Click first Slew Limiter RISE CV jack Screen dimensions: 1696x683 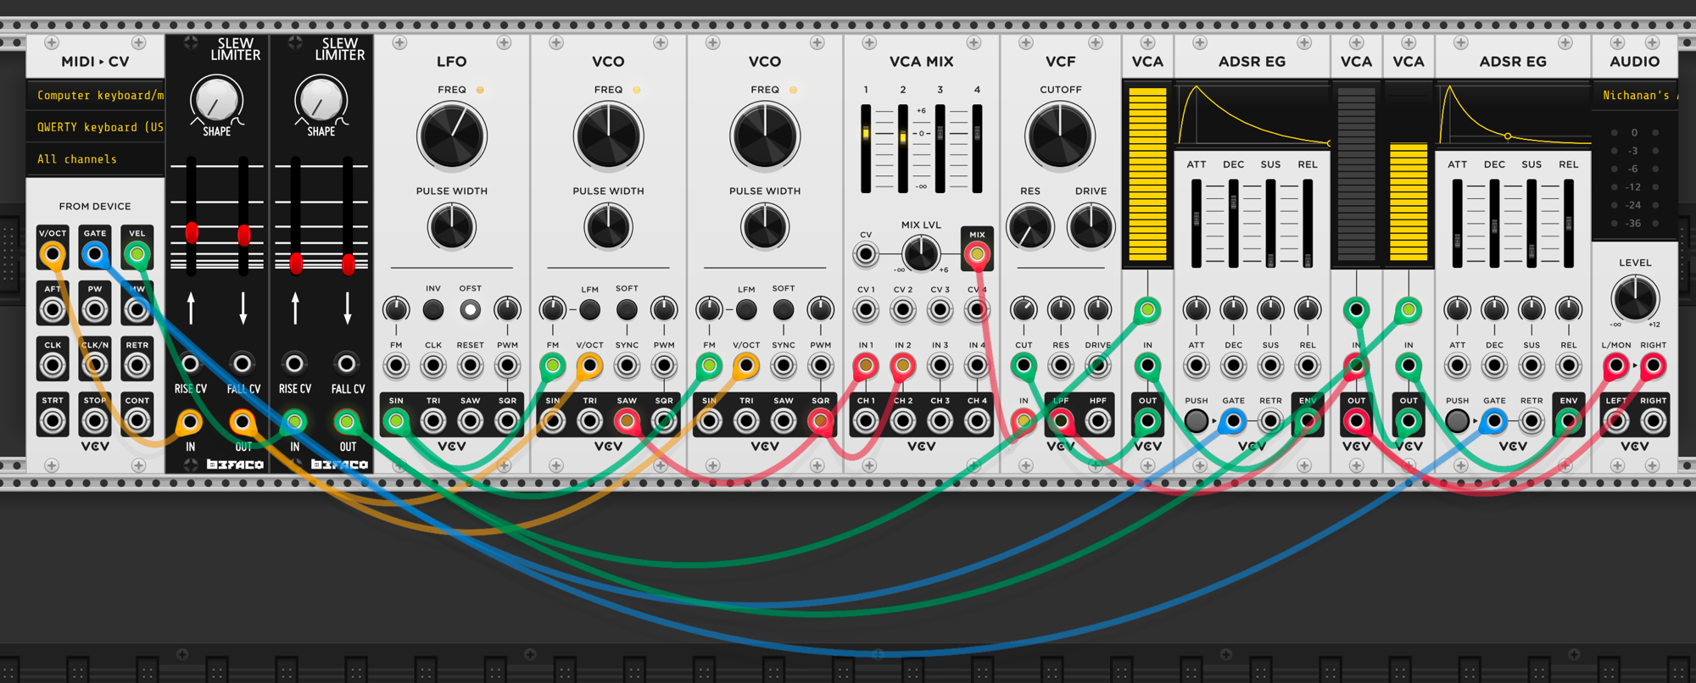pos(190,364)
